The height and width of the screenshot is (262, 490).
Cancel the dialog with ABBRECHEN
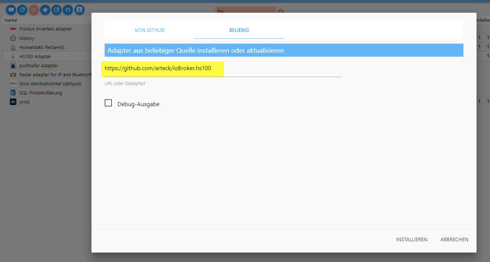(454, 239)
